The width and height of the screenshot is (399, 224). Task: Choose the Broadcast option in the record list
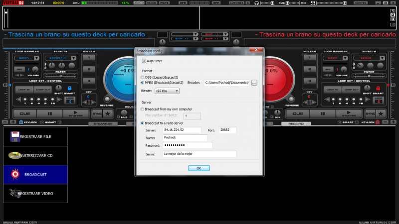pos(35,175)
